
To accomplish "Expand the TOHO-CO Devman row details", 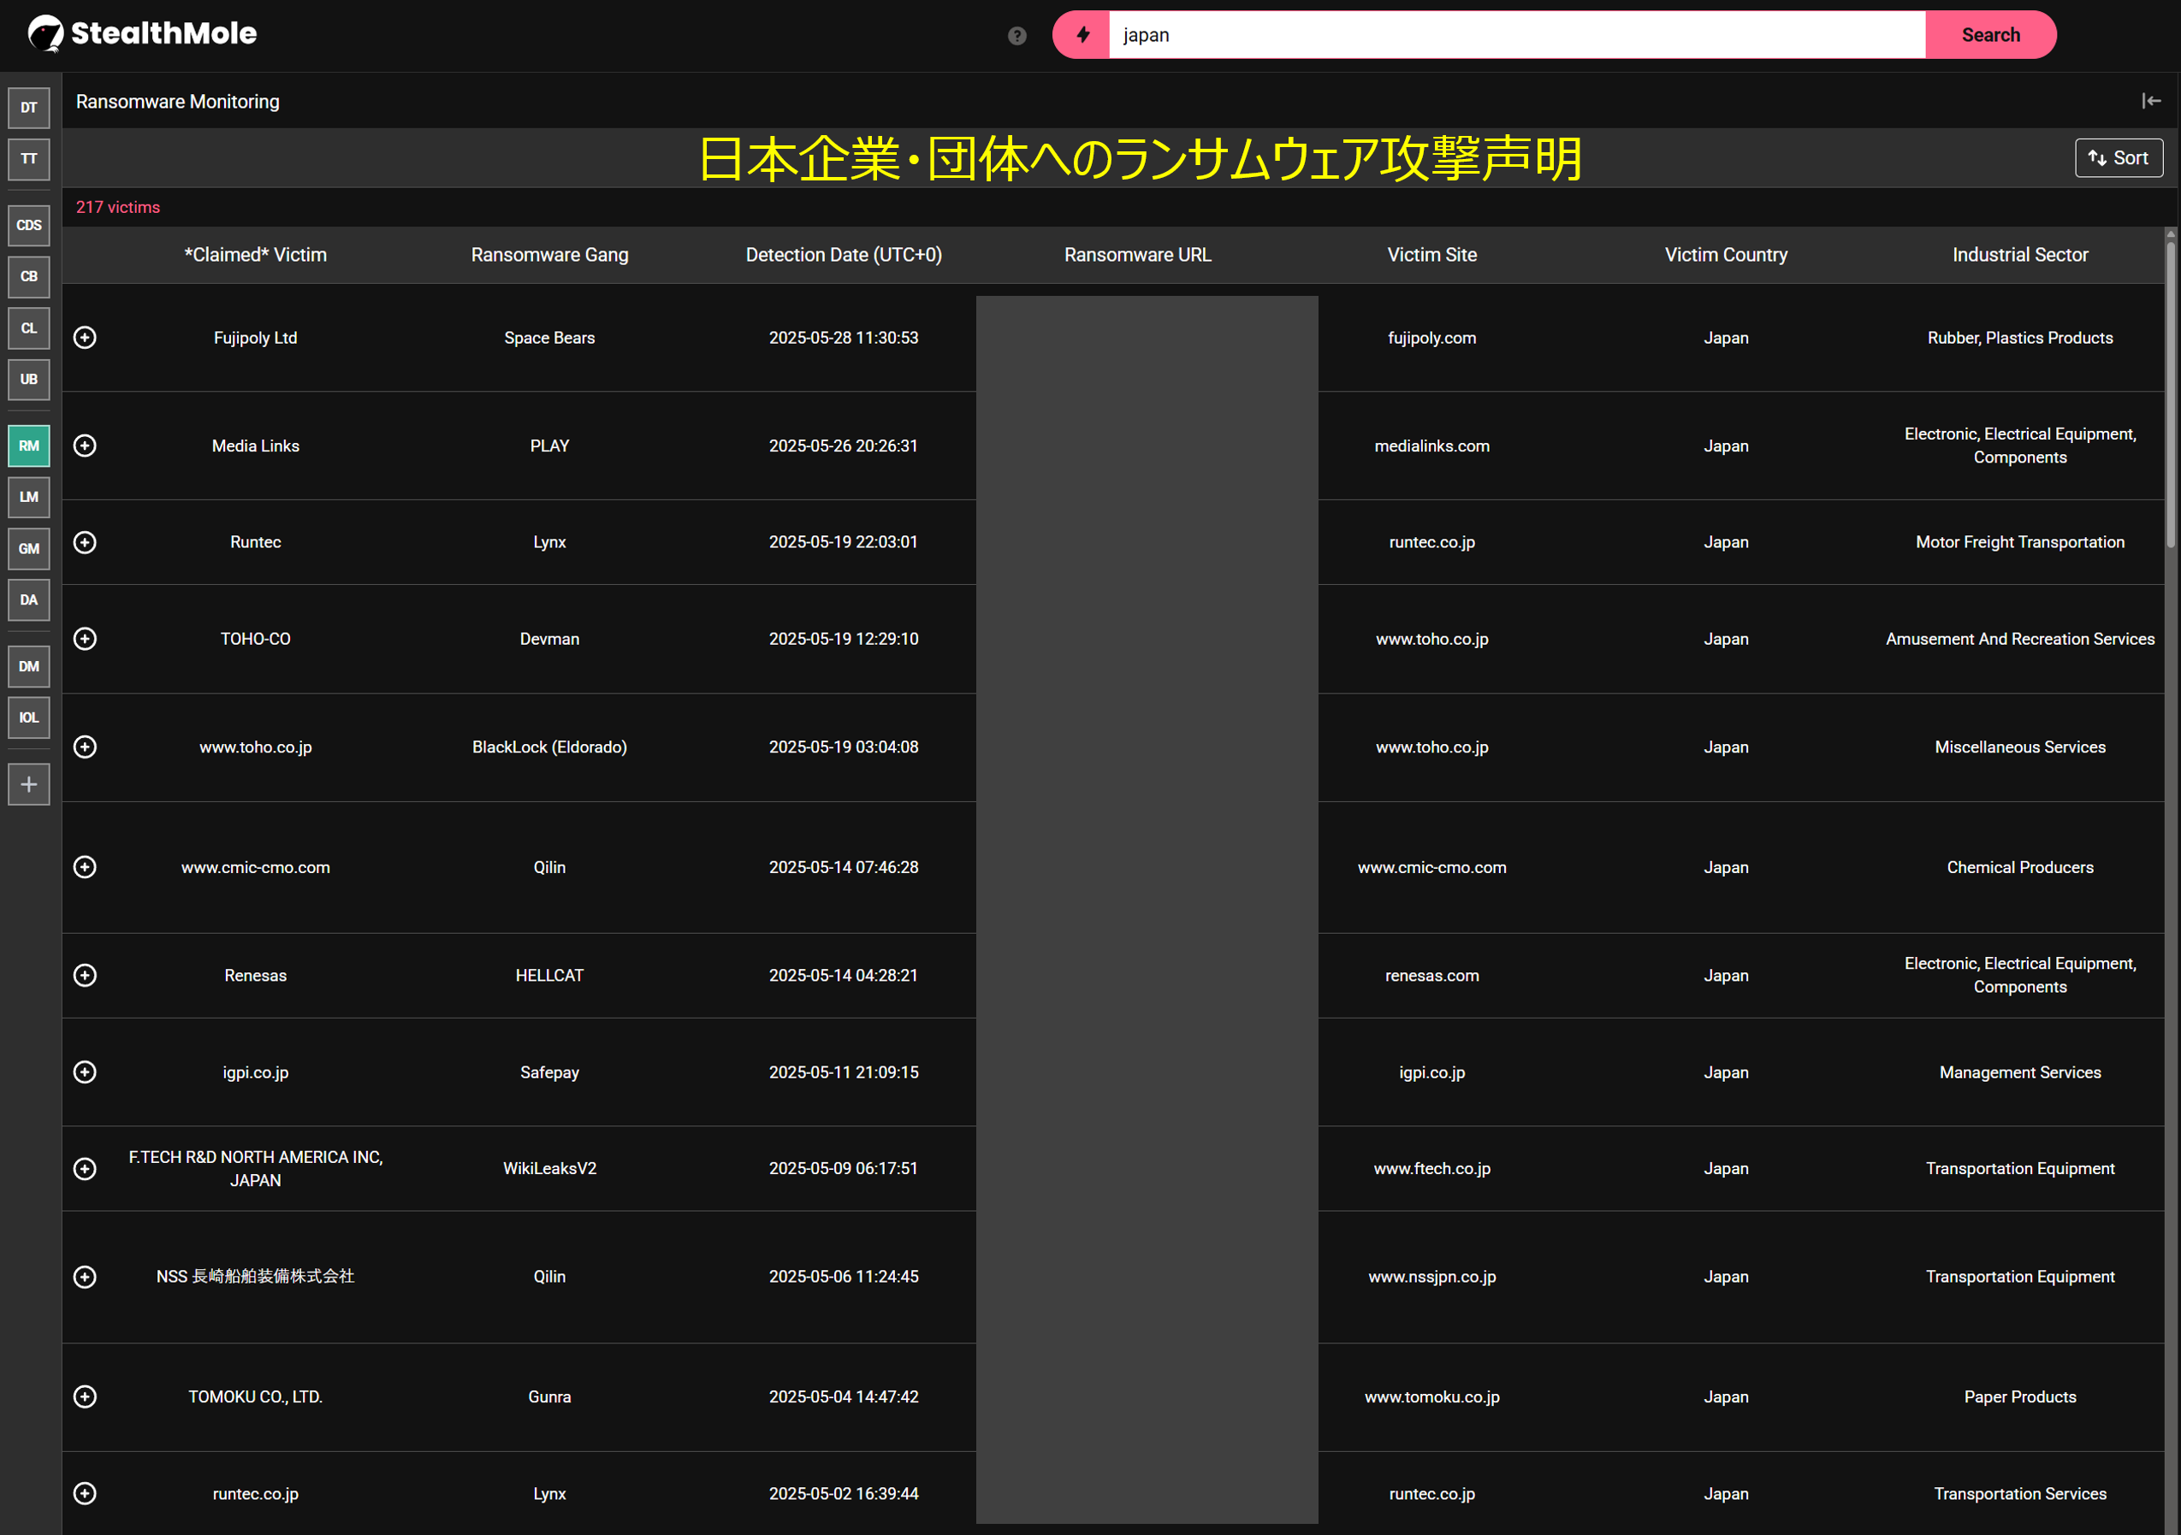I will pos(85,639).
